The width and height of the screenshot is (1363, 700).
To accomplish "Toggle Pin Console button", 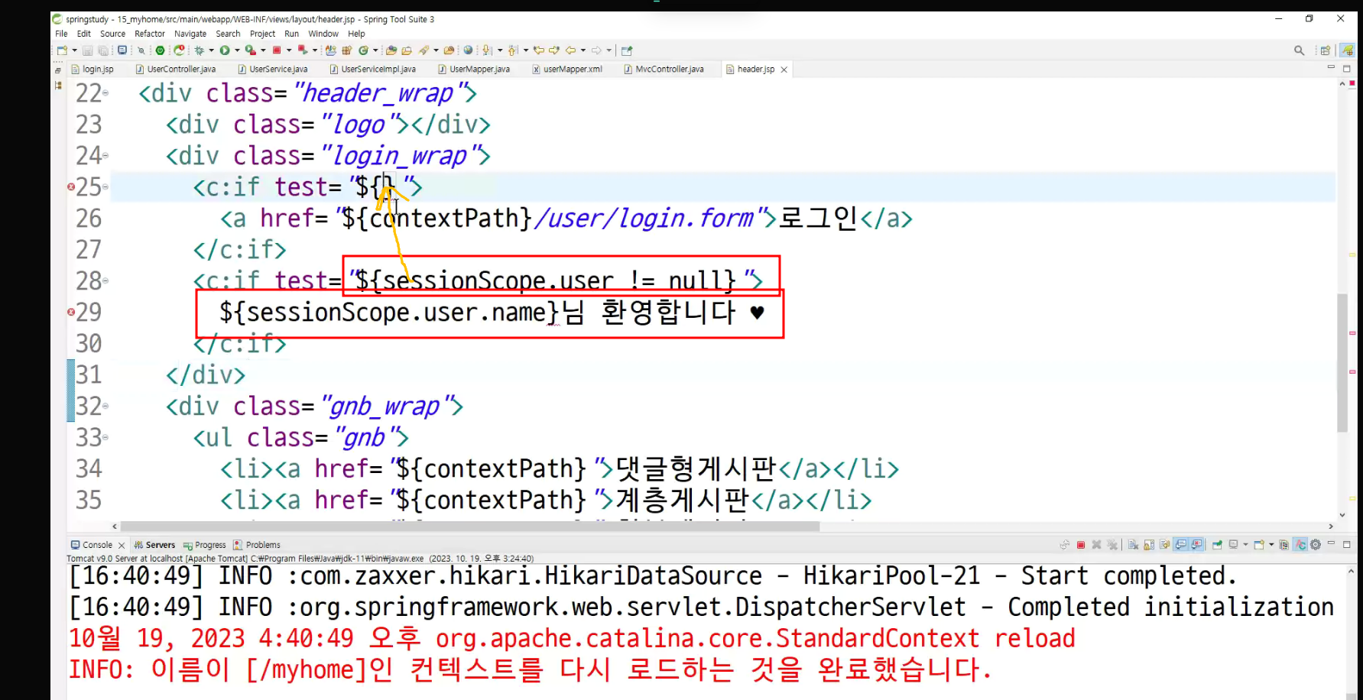I will [1217, 545].
